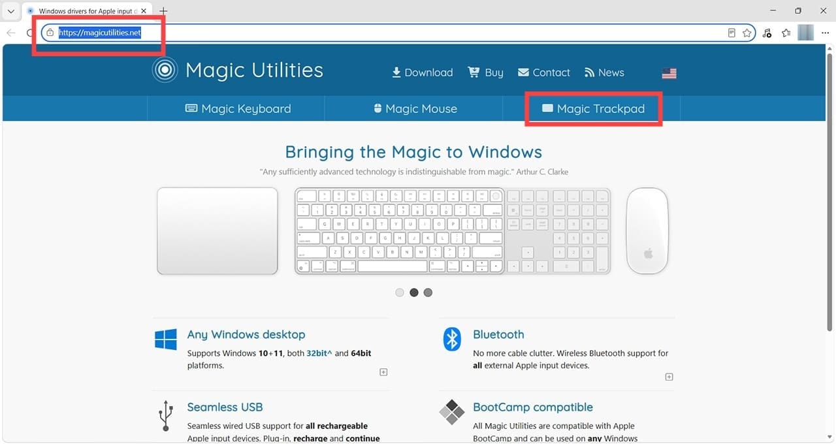
Task: Open the News feed link
Action: (x=604, y=72)
